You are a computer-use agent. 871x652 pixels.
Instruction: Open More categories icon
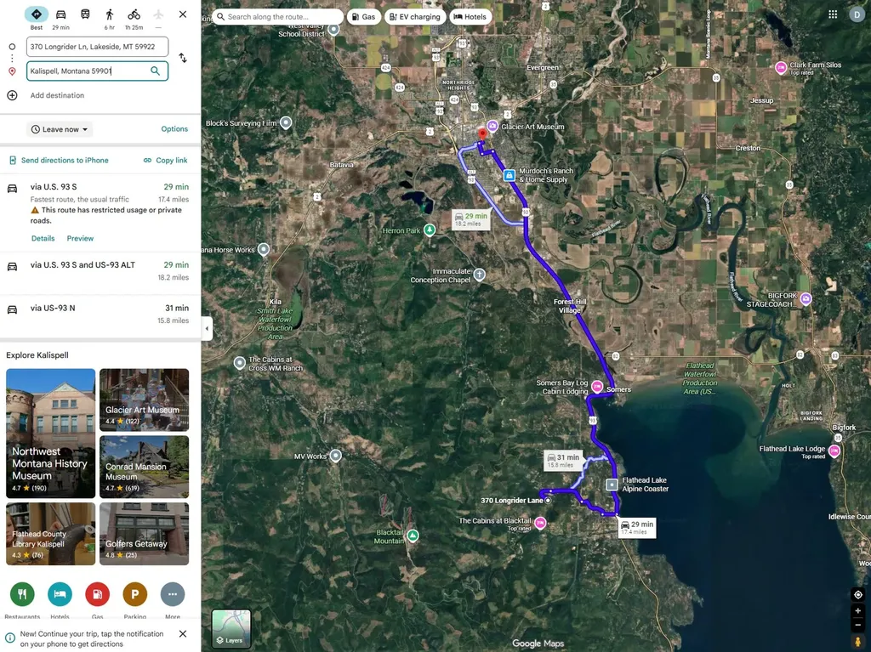[172, 594]
